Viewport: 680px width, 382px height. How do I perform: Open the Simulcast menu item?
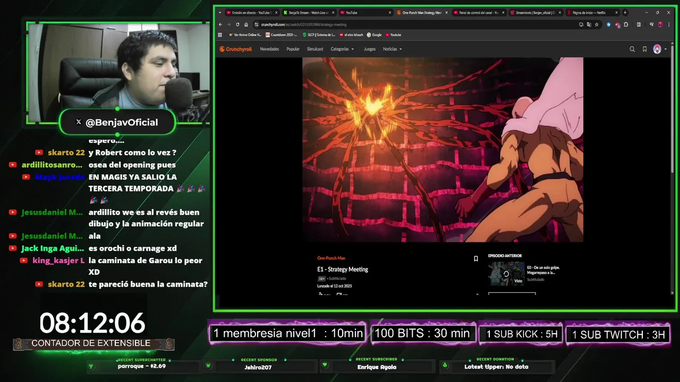[x=315, y=49]
